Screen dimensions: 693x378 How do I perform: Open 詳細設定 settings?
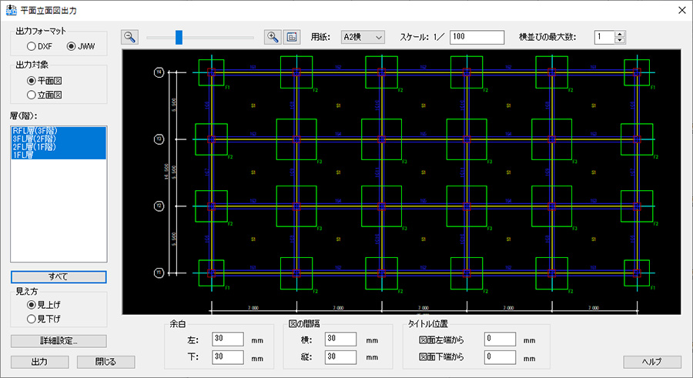pyautogui.click(x=59, y=341)
